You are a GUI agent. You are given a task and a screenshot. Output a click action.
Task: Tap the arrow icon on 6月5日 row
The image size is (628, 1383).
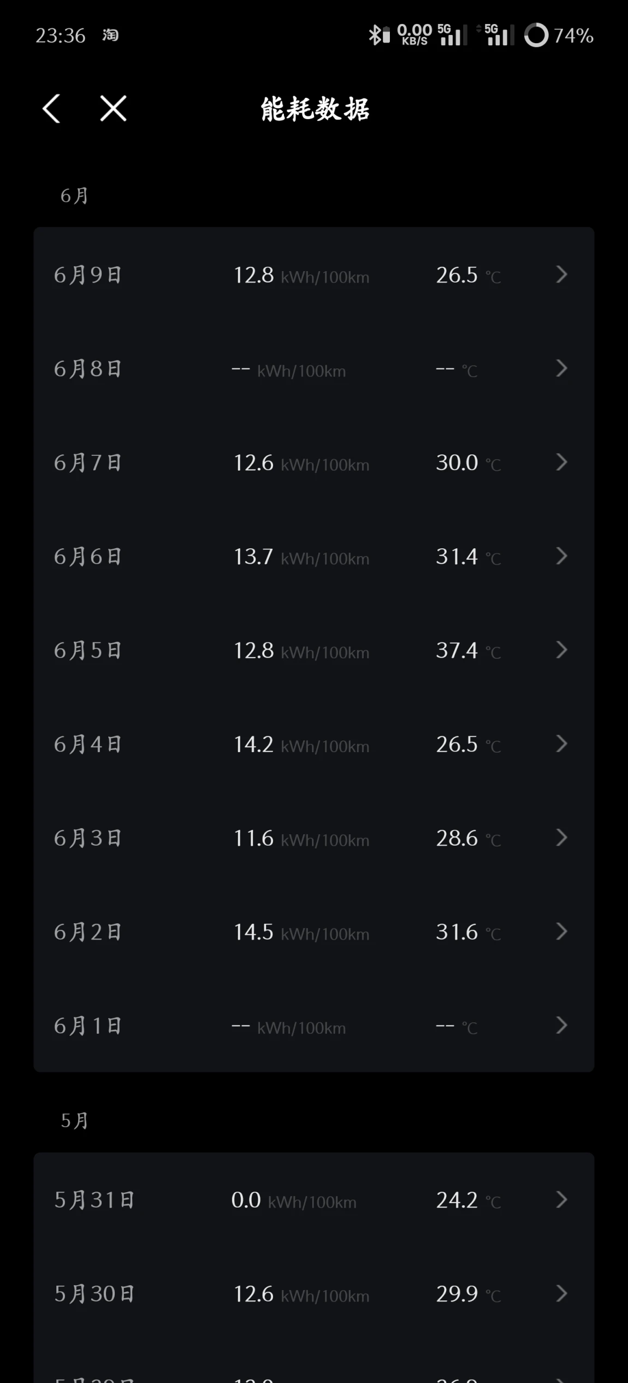point(561,650)
